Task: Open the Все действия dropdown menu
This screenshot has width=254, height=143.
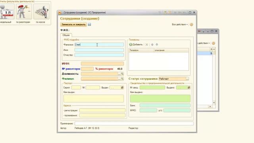Action: point(180,25)
